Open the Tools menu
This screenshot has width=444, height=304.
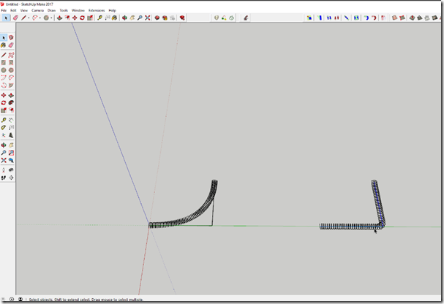[64, 10]
